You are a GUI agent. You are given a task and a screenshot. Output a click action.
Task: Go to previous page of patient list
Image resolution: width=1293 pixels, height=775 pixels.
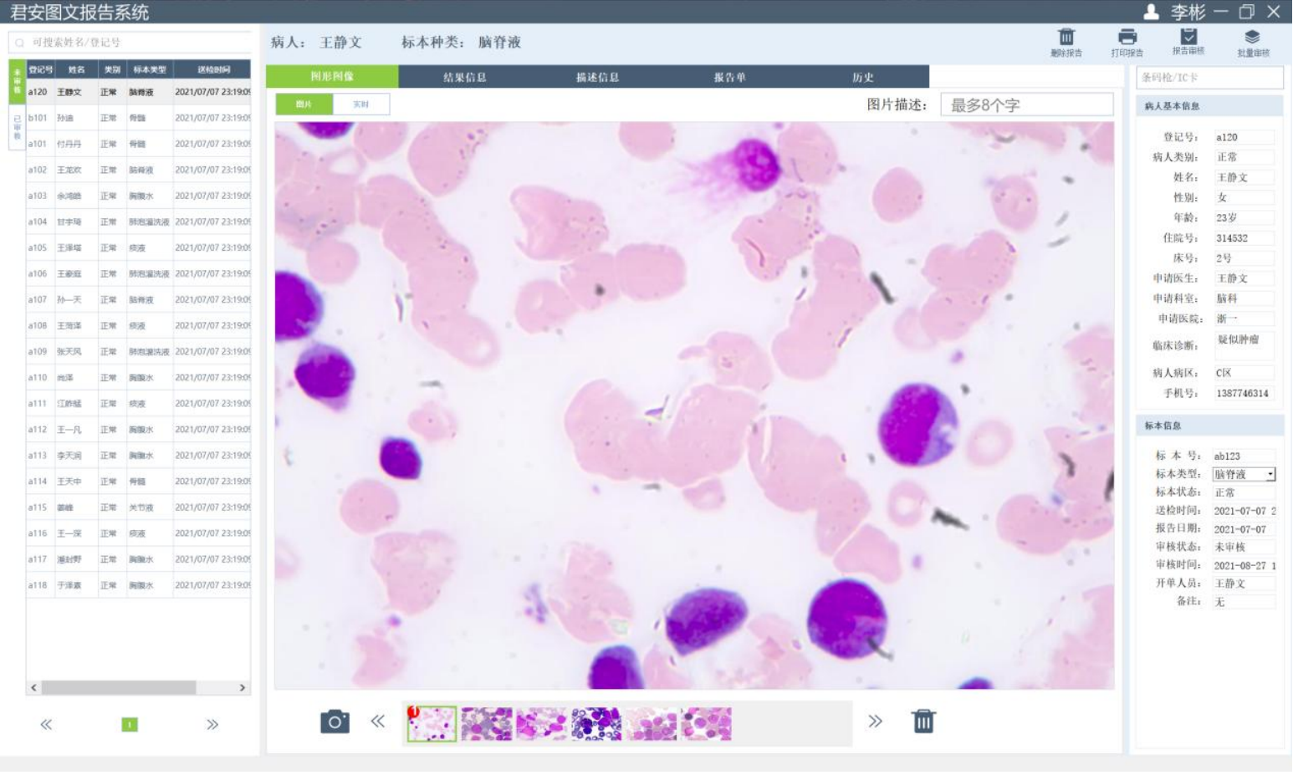[x=46, y=724]
